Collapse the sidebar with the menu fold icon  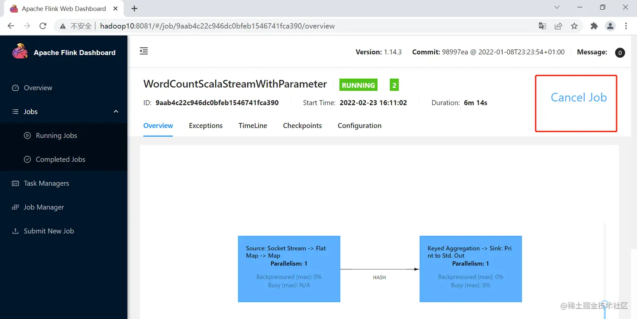pyautogui.click(x=144, y=51)
